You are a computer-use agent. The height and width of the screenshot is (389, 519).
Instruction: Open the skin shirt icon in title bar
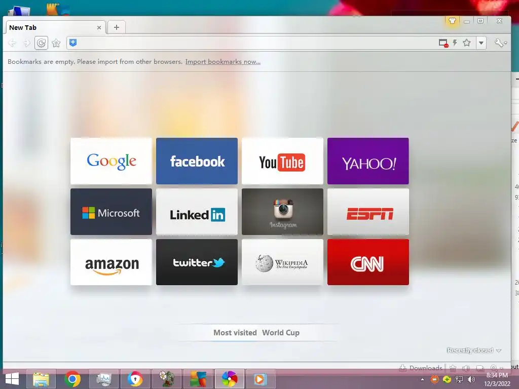(452, 21)
